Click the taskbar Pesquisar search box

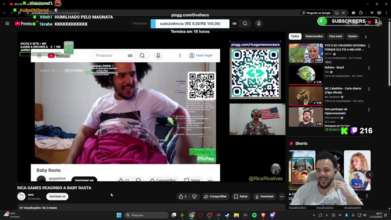[x=147, y=215]
